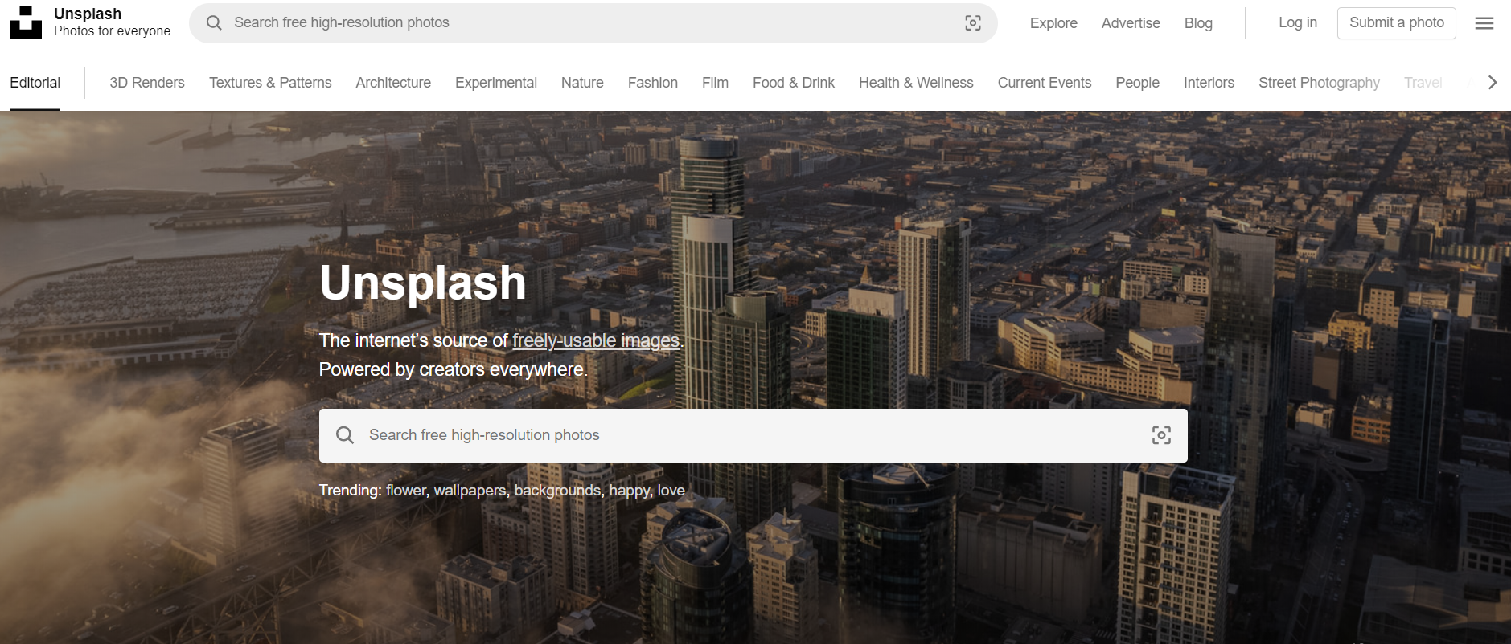
Task: Search trending term happy
Action: (629, 491)
